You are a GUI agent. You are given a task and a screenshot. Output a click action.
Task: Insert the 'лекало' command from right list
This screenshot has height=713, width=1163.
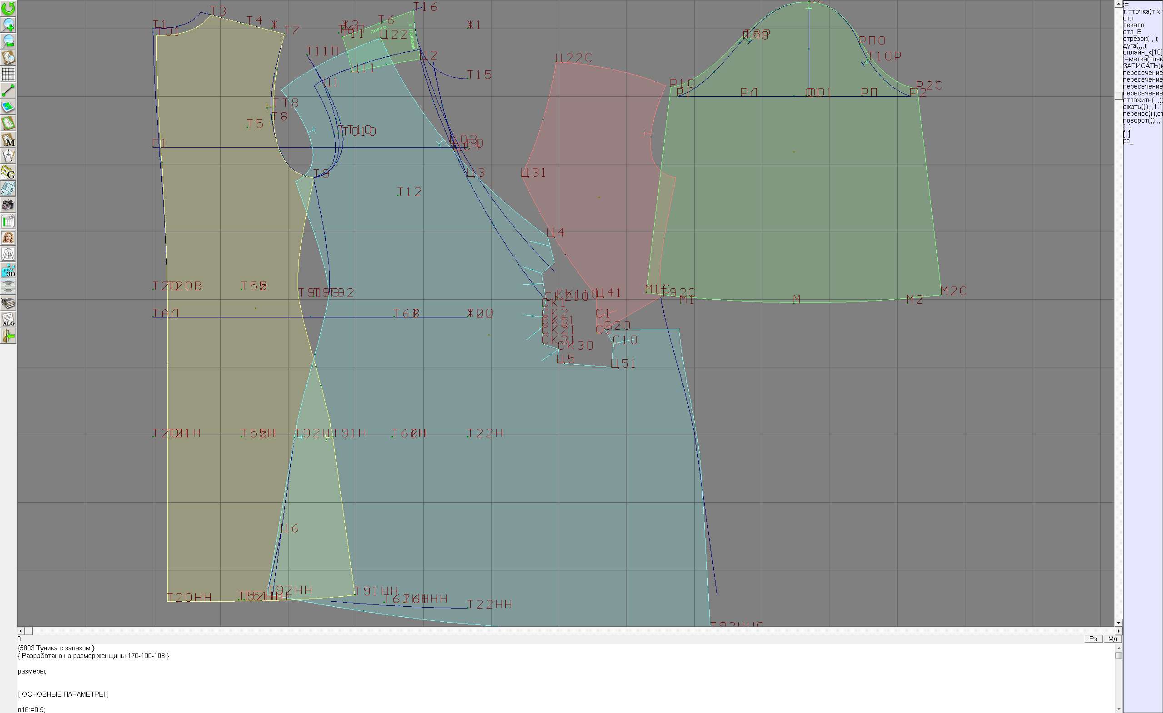tap(1133, 25)
